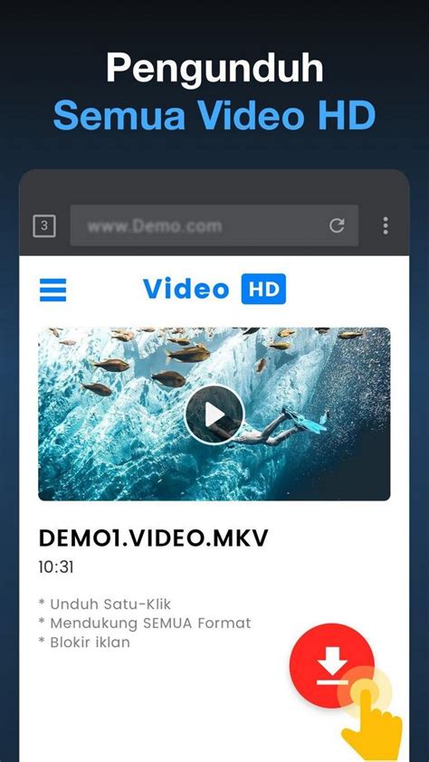Open the three-dot browser menu
Viewport: 429px width, 762px height.
pos(386,226)
